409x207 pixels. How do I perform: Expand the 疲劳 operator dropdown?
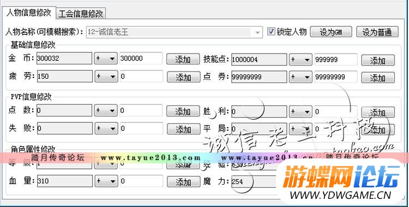pos(106,76)
